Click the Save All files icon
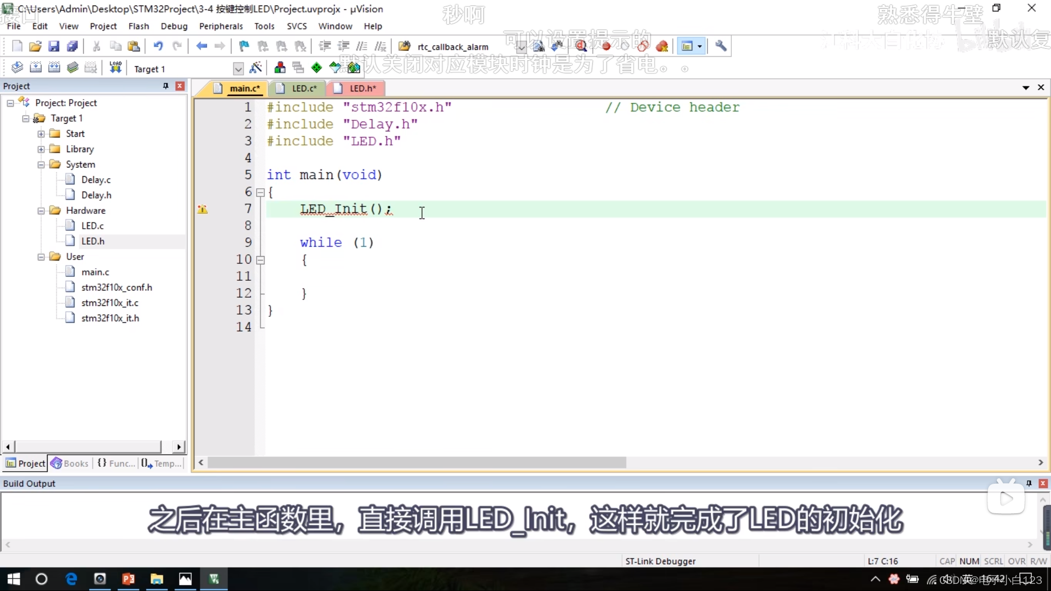 (x=72, y=47)
